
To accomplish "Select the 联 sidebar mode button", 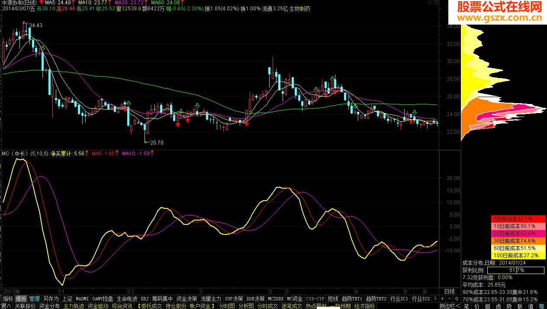I will (520, 306).
